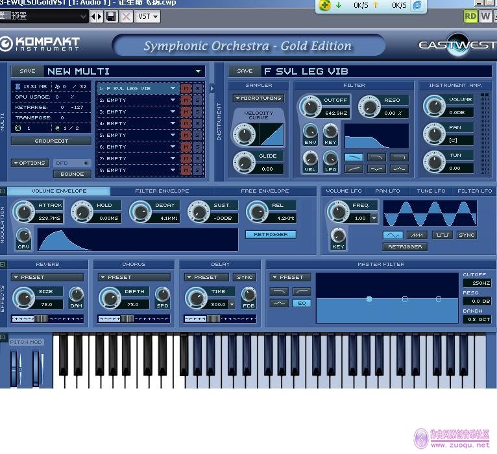Click the GROUPEDIT button
Image resolution: width=497 pixels, height=454 pixels.
point(51,141)
